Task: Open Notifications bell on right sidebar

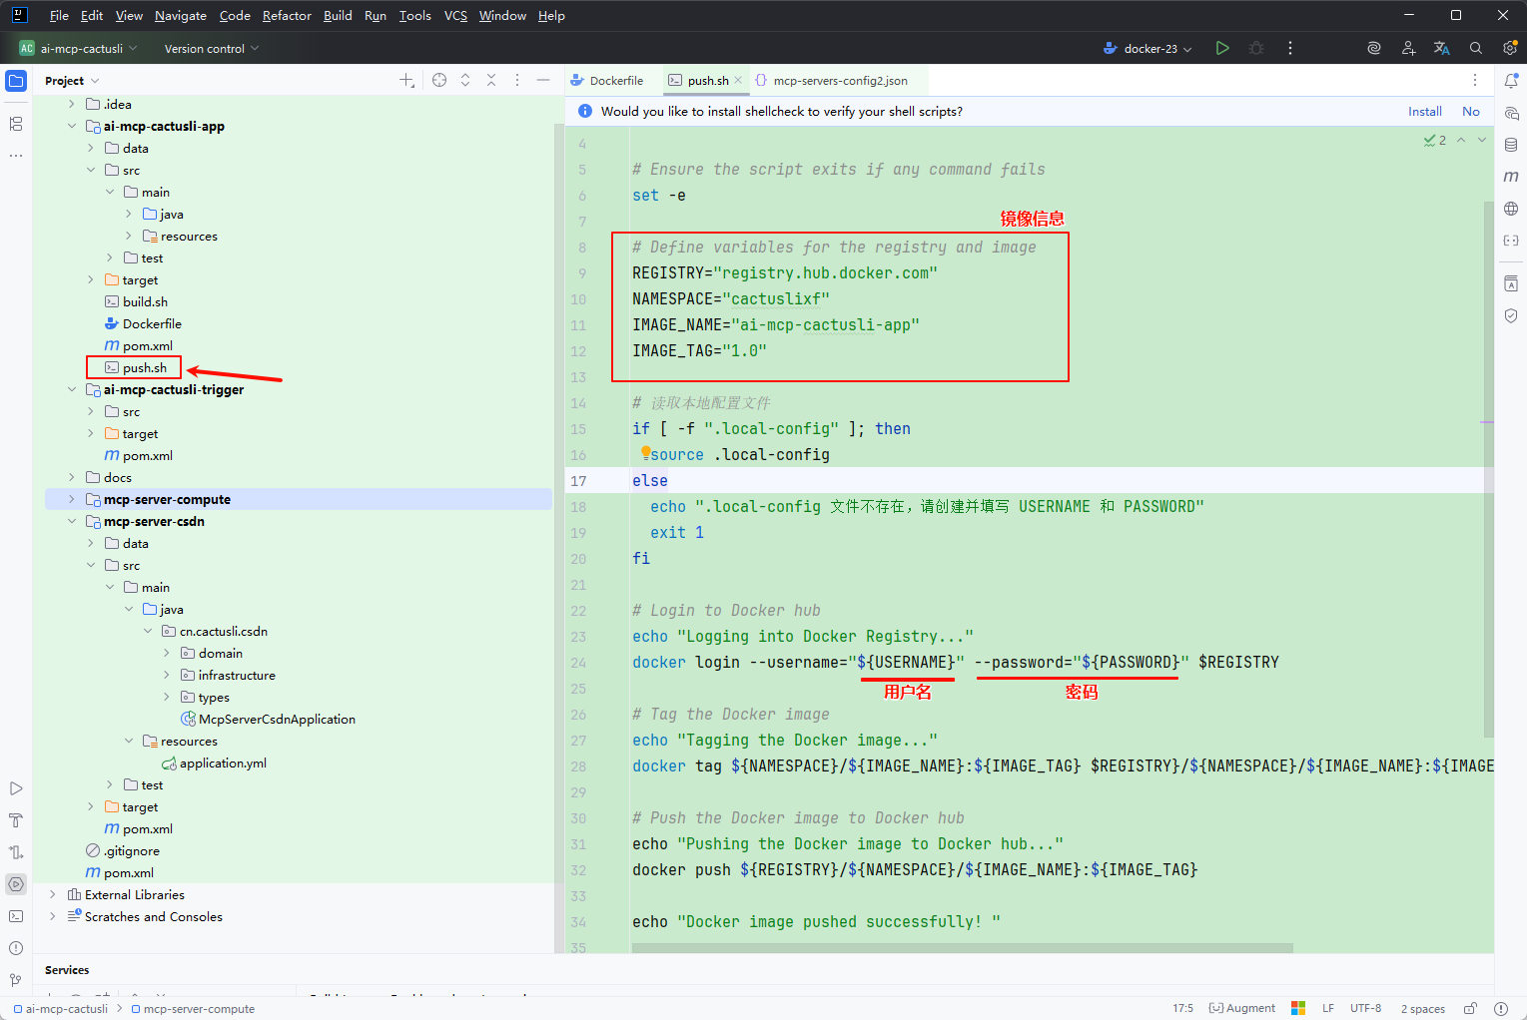Action: (x=1511, y=81)
